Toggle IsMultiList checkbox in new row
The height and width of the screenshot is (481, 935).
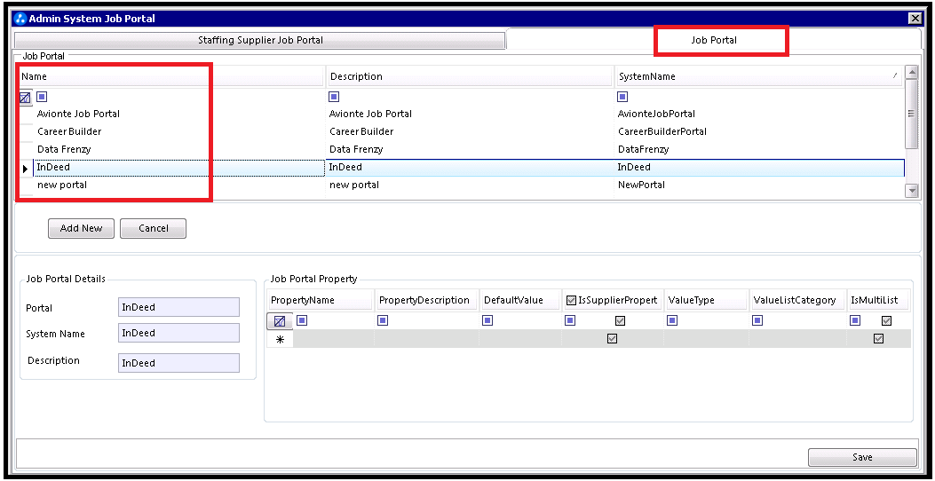coord(878,338)
